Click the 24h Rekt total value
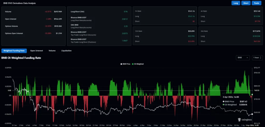This screenshot has width=265, height=127. 256,31
